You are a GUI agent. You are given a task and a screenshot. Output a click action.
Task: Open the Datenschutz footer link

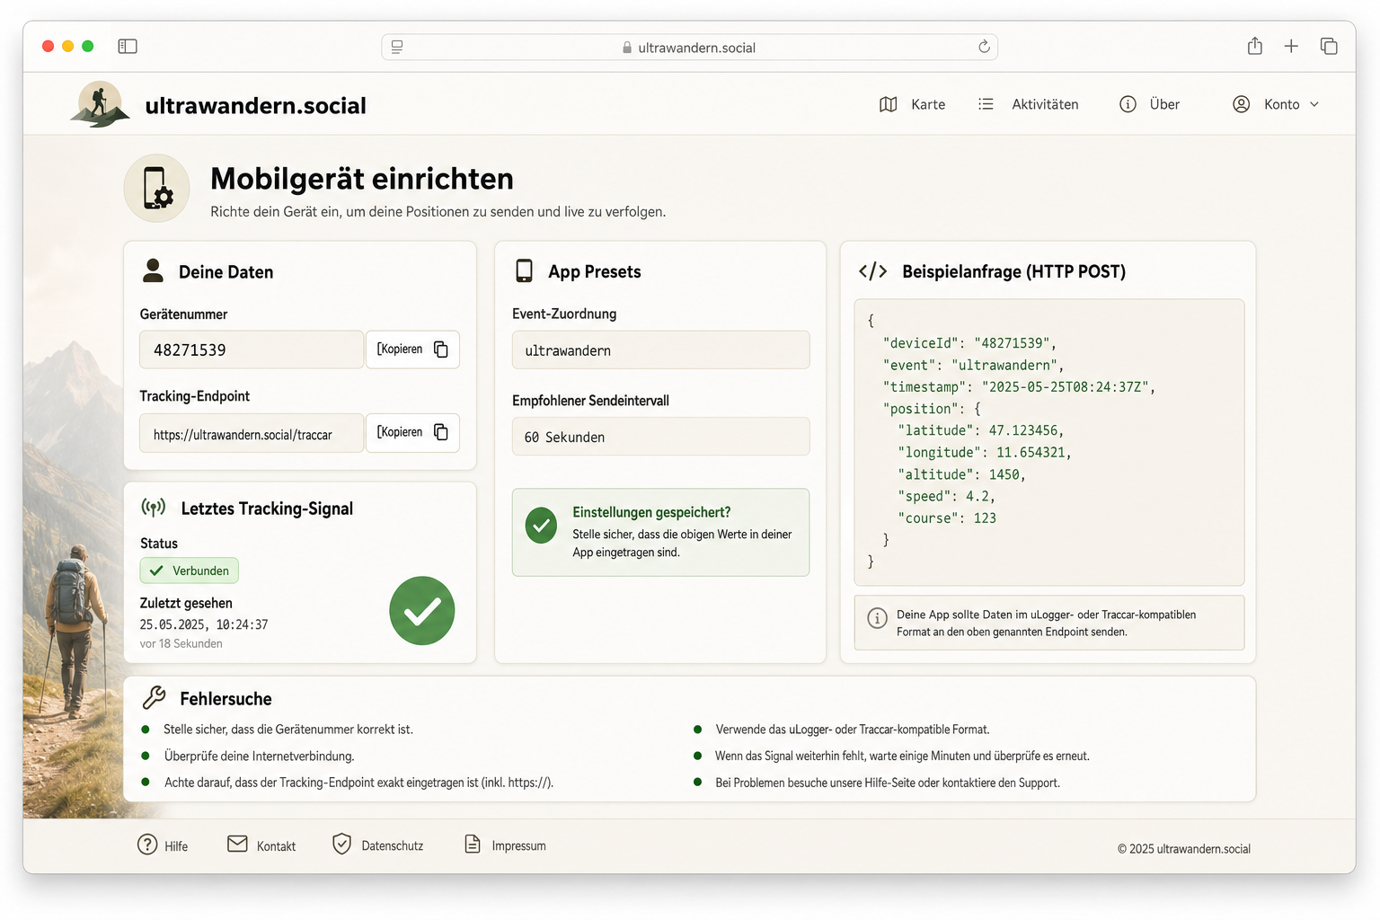(393, 846)
